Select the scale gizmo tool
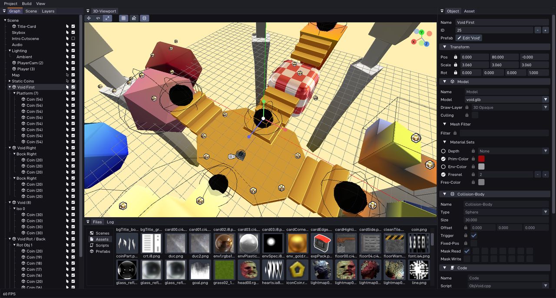 [107, 18]
